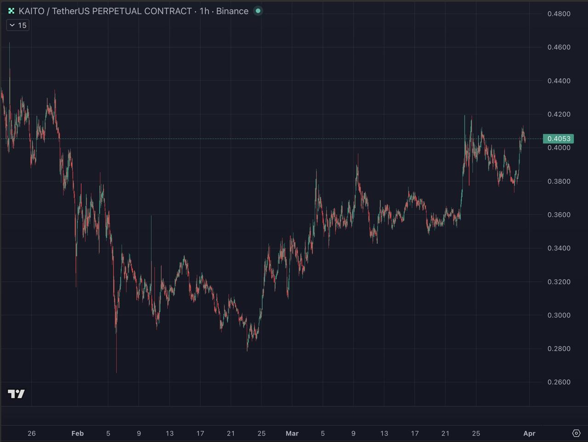This screenshot has height=442, width=588.
Task: Click the 0.2800 price axis label
Action: [559, 349]
